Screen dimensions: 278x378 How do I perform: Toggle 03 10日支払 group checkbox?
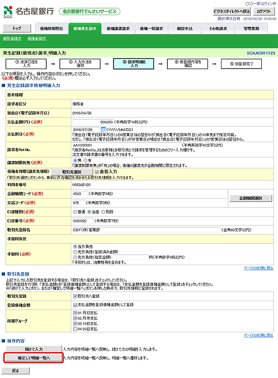coord(75,323)
